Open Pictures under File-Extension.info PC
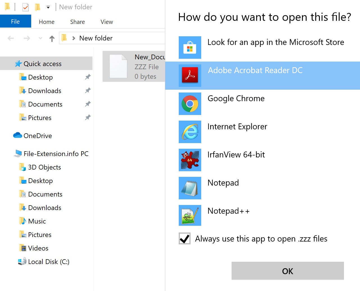The image size is (360, 291). (x=40, y=235)
